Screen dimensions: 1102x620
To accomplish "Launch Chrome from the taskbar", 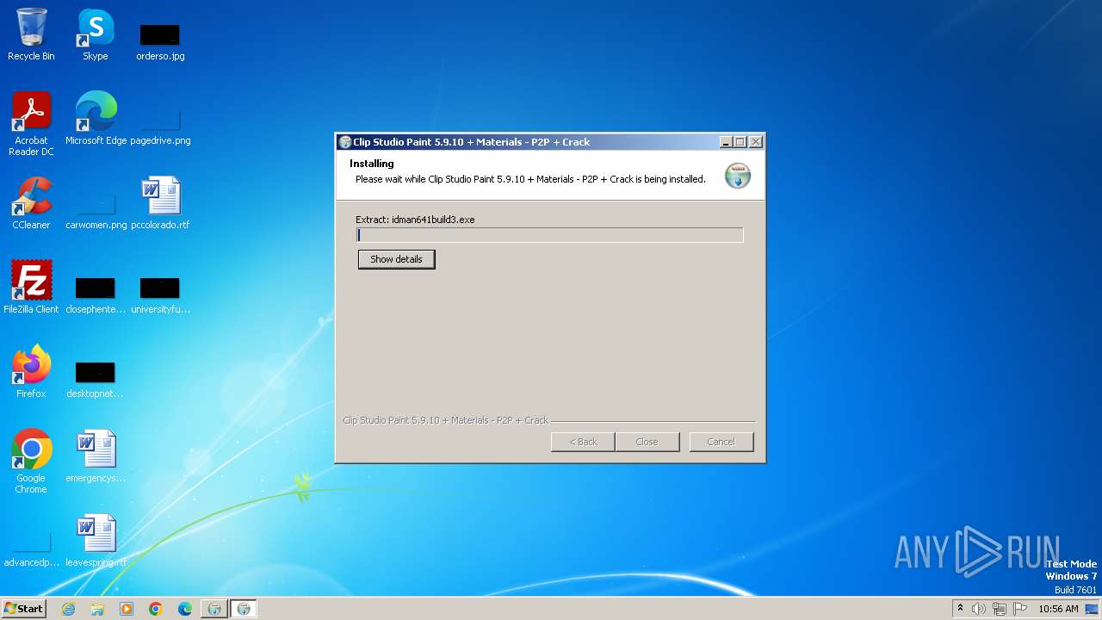I will 156,609.
